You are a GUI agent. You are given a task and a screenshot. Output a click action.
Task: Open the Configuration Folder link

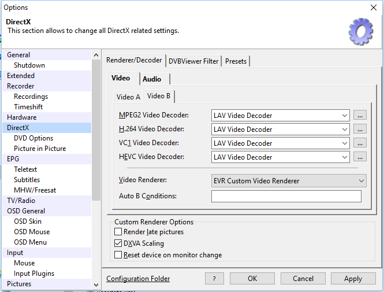[x=138, y=279]
